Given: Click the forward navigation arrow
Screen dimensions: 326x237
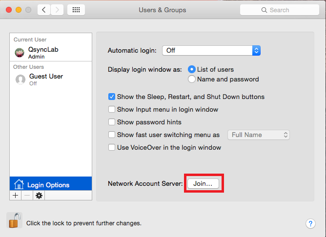Looking at the screenshot, I should 57,10.
